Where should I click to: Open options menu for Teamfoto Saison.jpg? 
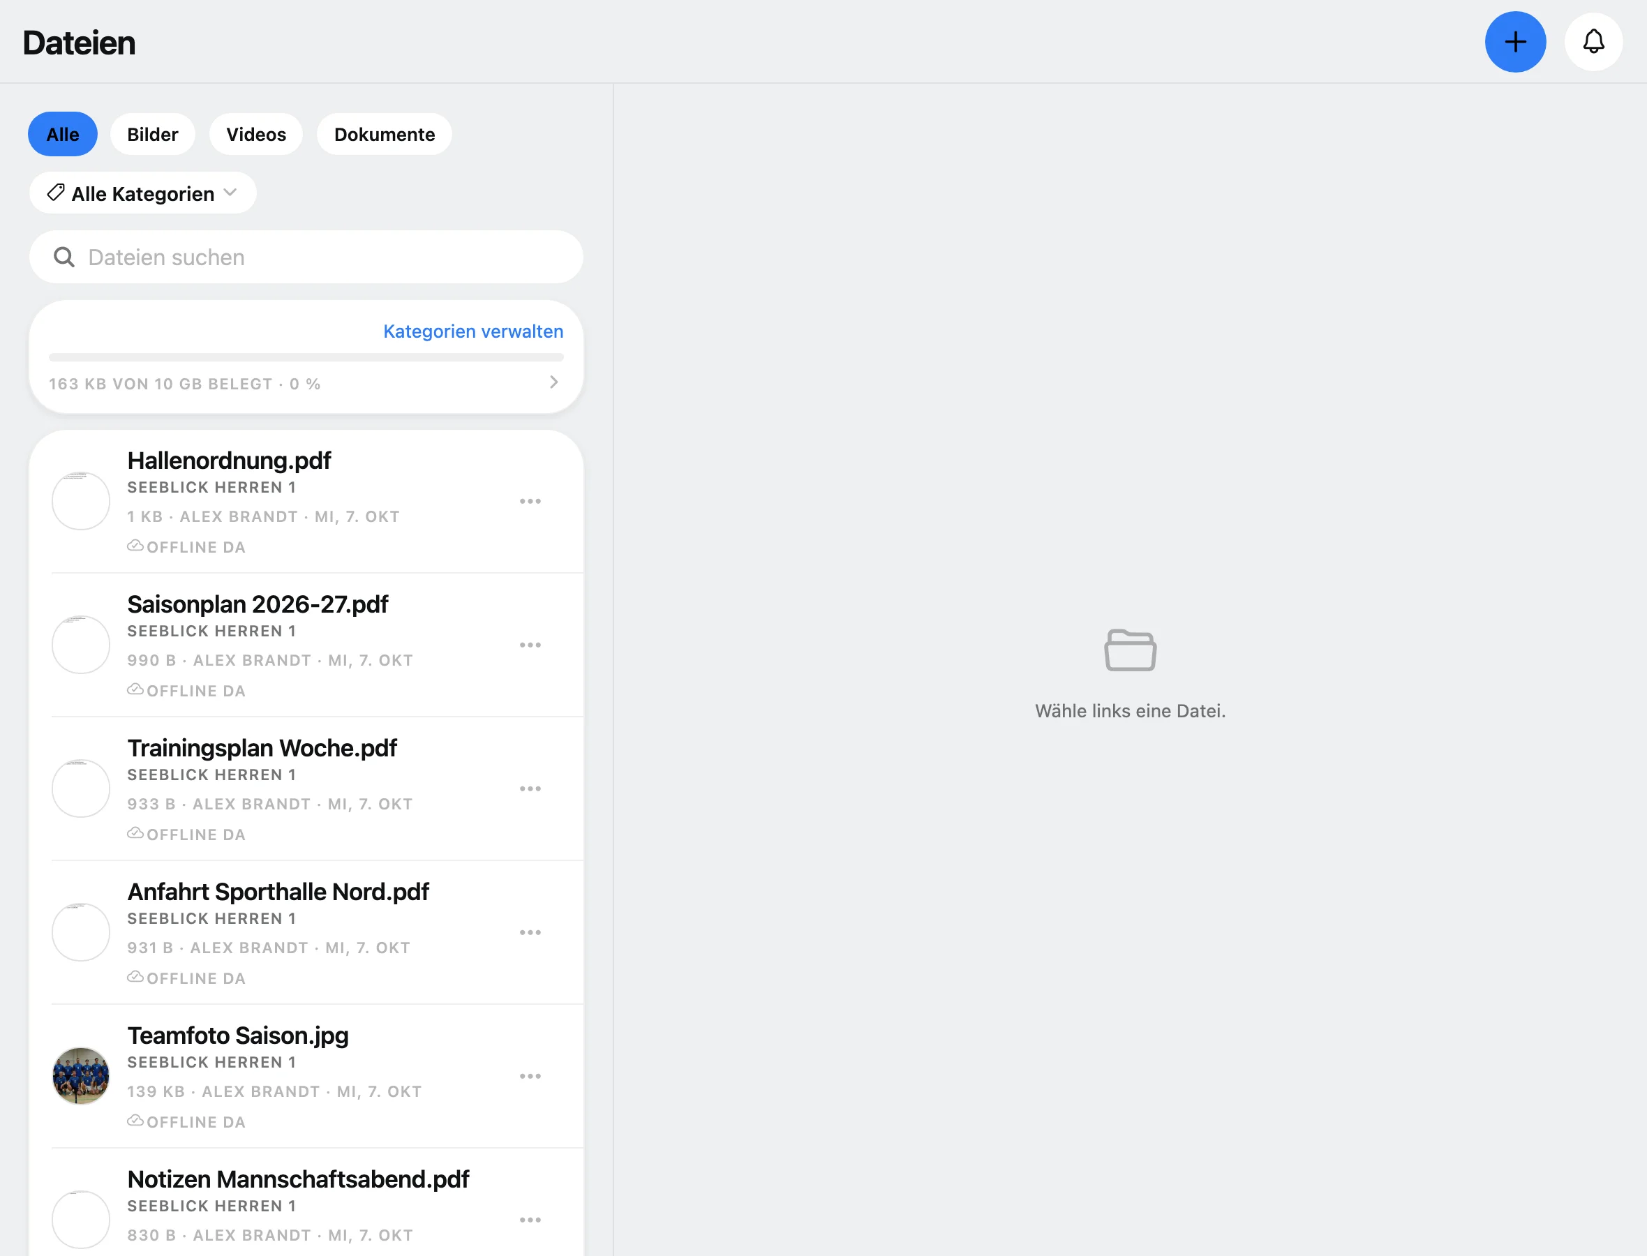coord(530,1076)
